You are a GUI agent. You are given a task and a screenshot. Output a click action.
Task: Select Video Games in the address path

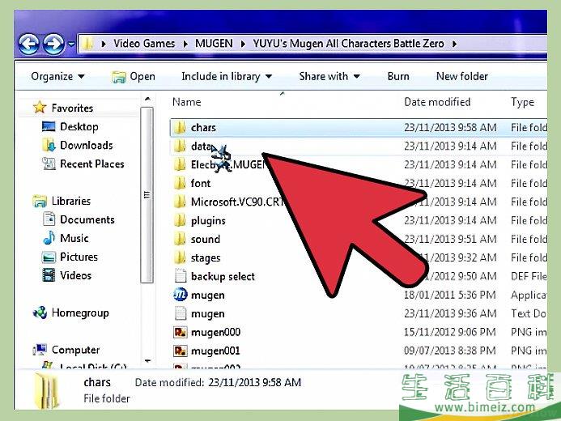point(144,44)
